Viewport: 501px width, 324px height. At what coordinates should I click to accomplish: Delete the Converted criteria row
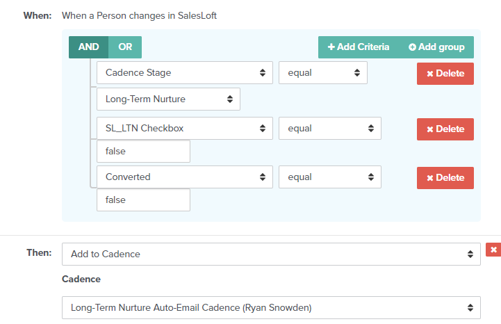[445, 178]
